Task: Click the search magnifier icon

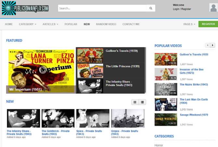Action: point(151,8)
